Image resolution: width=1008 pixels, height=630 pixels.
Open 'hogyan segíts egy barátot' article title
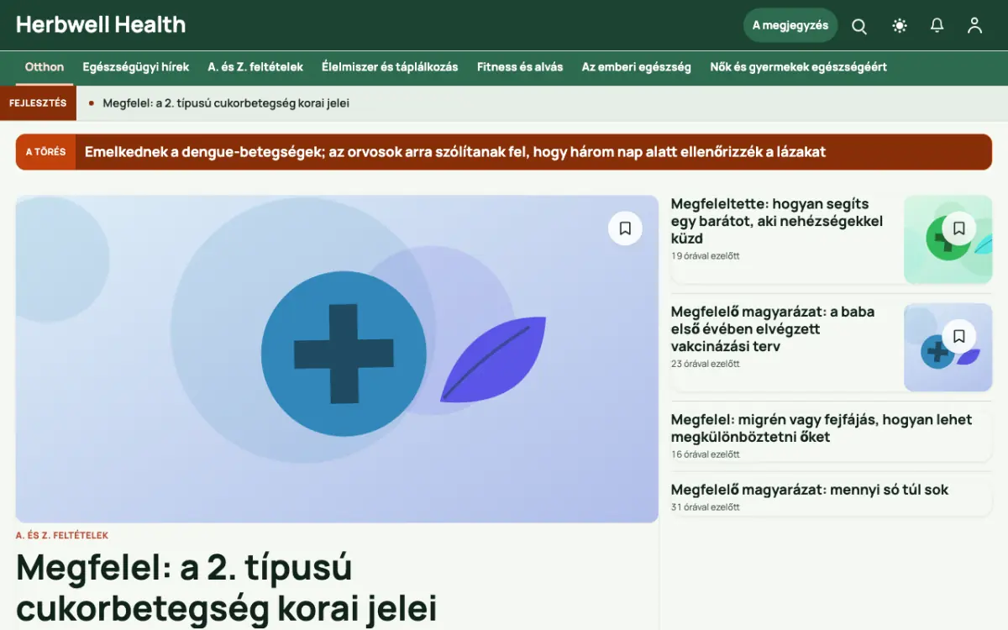[x=777, y=221]
